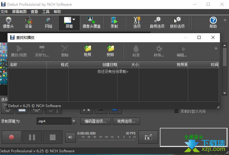Sort by the 格式 column header

[58, 65]
